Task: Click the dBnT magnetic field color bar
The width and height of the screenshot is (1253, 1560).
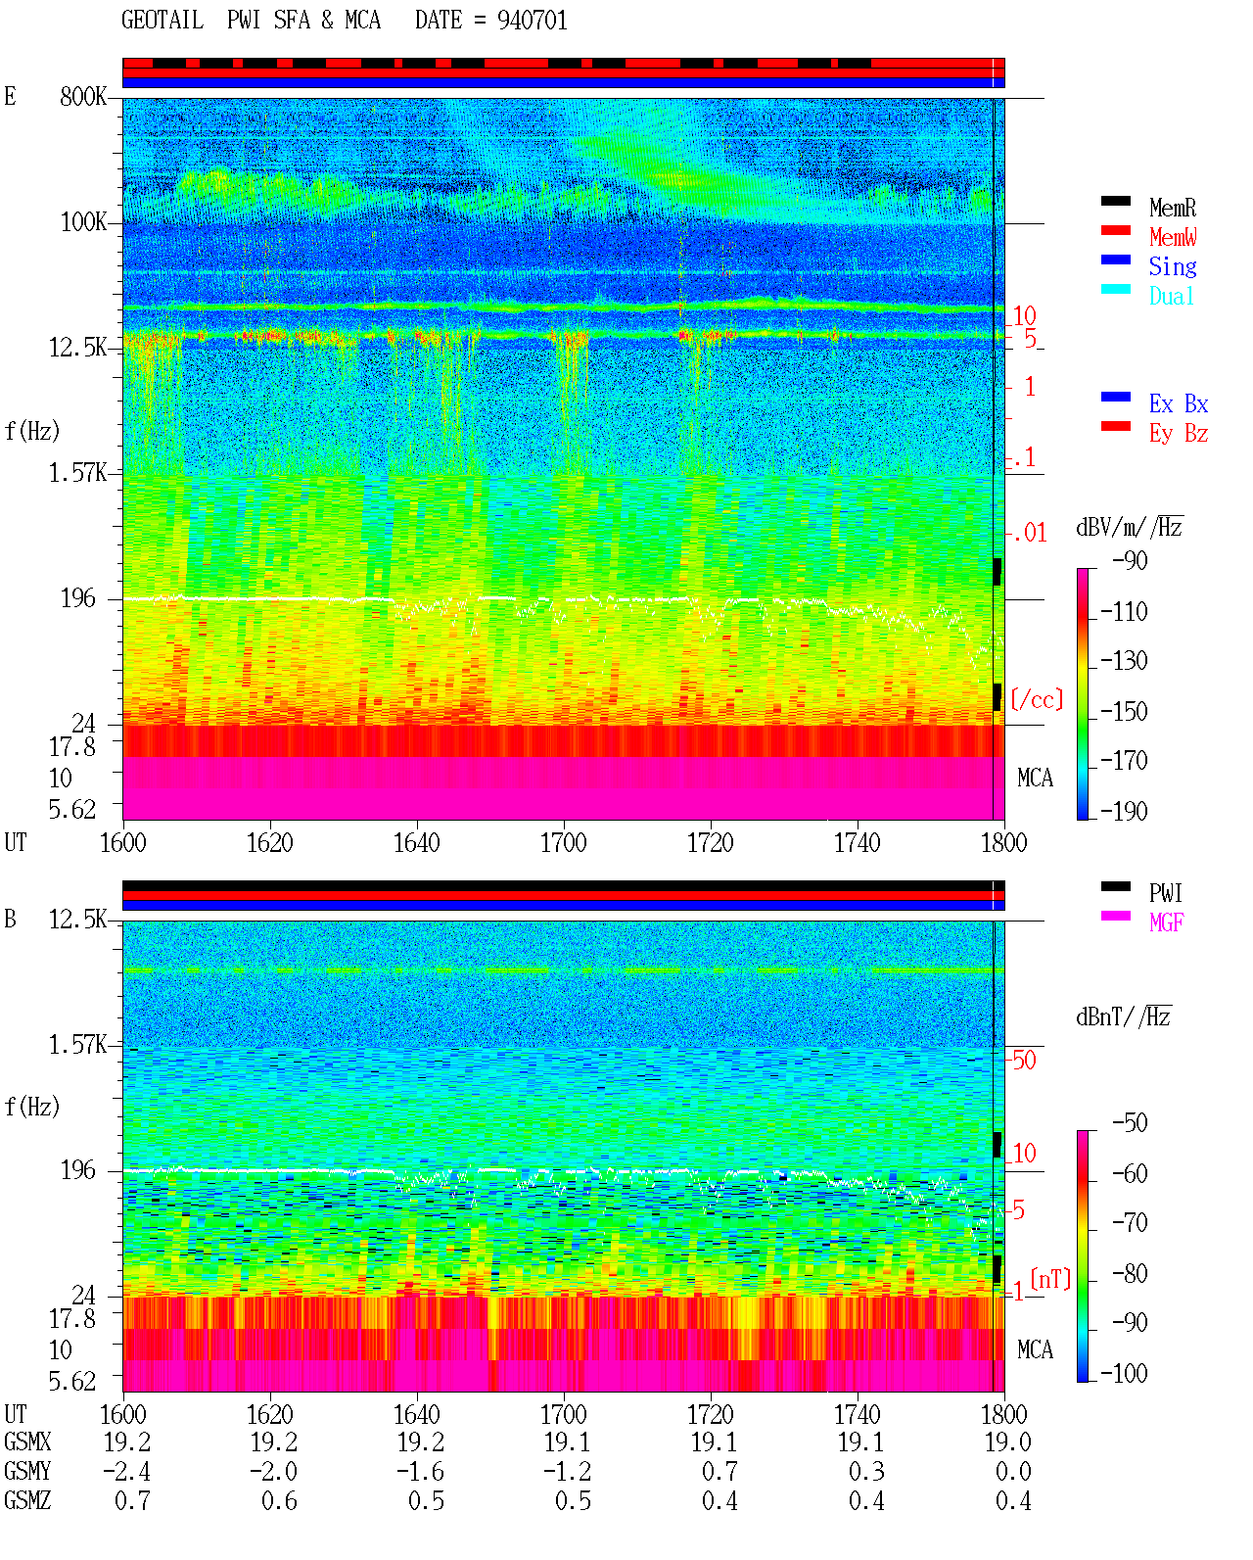Action: [1083, 1256]
